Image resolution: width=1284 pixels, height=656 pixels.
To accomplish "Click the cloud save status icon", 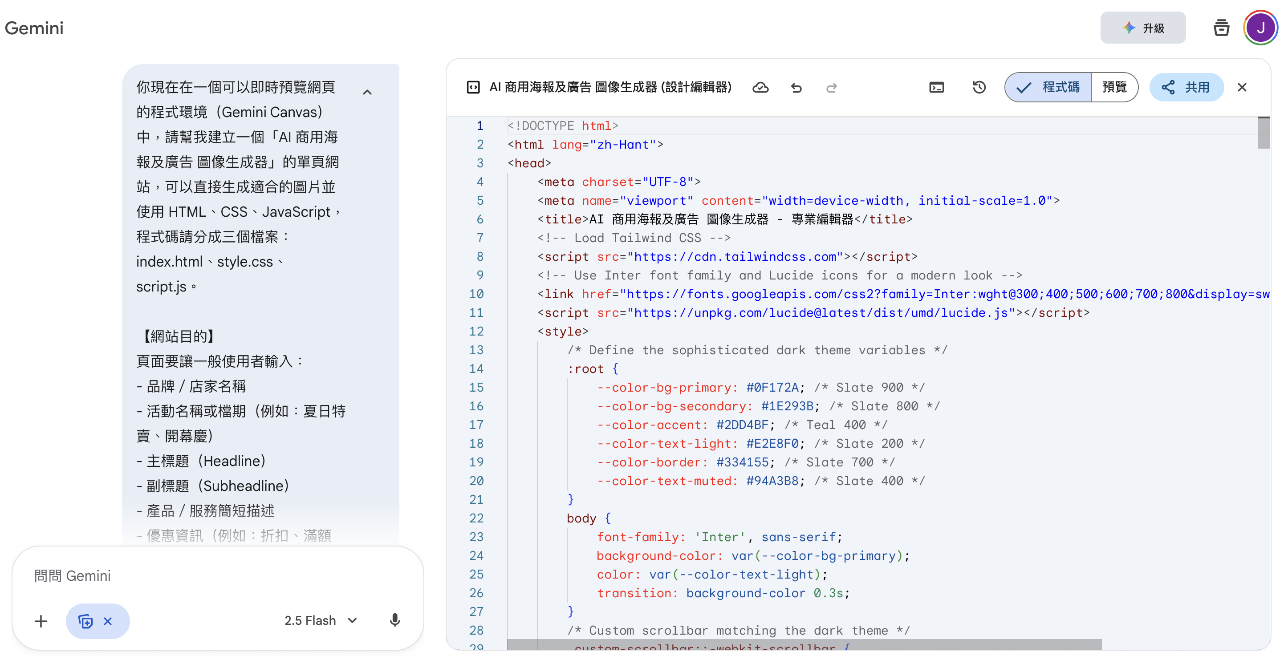I will click(x=760, y=88).
